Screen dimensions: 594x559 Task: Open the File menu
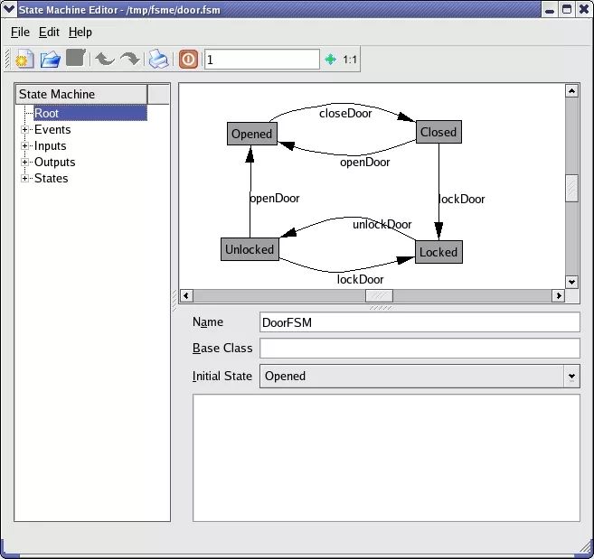(20, 32)
